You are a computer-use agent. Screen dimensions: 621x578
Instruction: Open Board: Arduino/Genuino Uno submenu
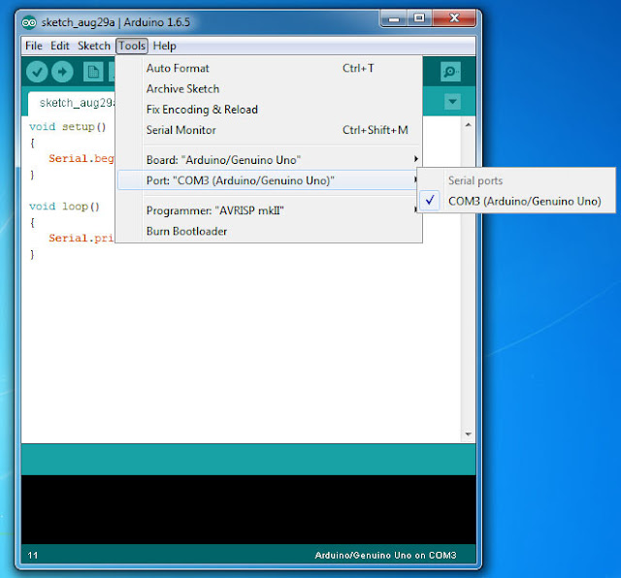269,160
